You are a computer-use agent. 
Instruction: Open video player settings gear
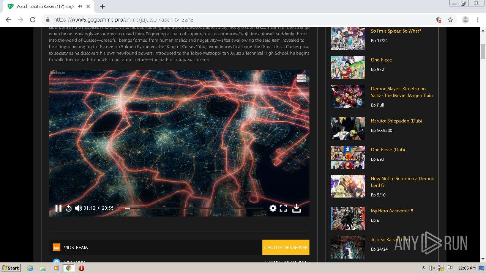click(273, 208)
